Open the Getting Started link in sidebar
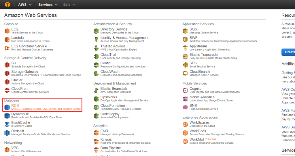Image resolution: width=295 pixels, height=156 pixels. tap(288, 73)
